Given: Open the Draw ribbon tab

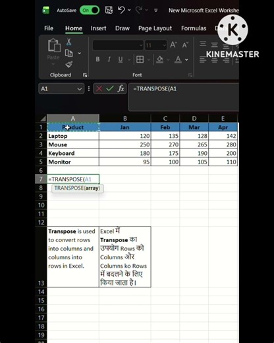Looking at the screenshot, I should (123, 28).
